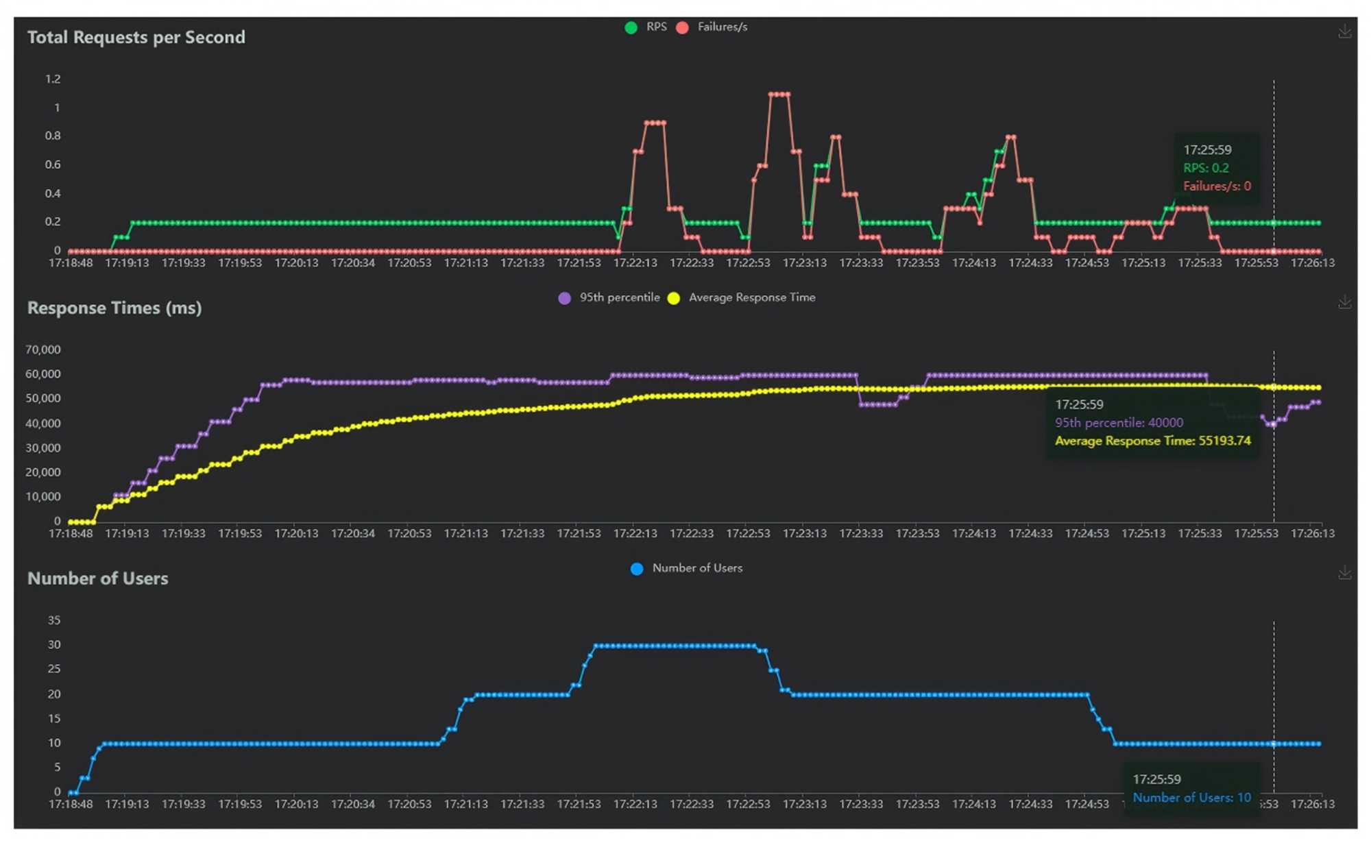Click the highest failures peak at 1.1
This screenshot has width=1371, height=843.
click(779, 95)
